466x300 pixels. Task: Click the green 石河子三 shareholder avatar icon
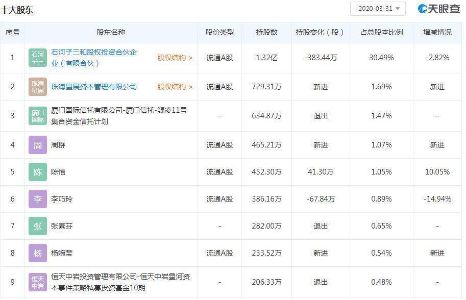[x=38, y=58]
